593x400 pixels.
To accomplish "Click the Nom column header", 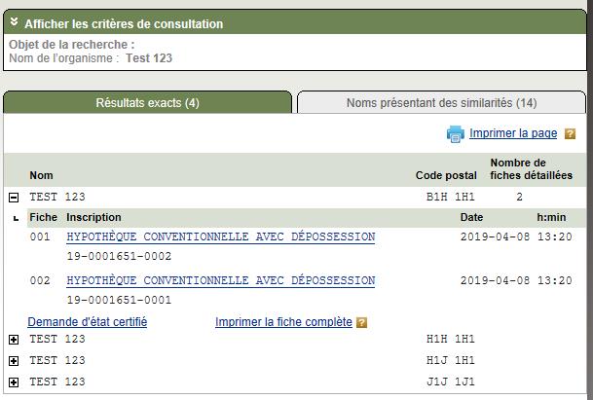I will [41, 176].
